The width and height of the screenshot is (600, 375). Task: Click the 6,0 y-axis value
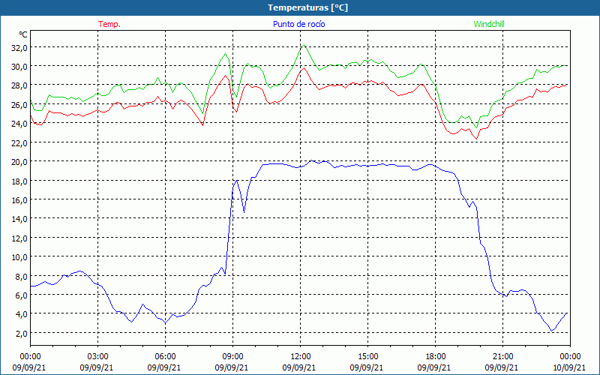click(x=21, y=295)
